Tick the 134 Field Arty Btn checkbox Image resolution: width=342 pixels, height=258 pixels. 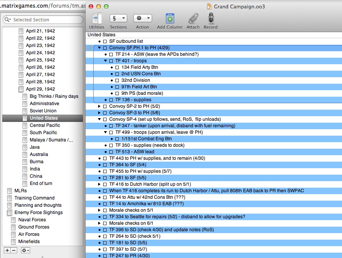pos(117,67)
